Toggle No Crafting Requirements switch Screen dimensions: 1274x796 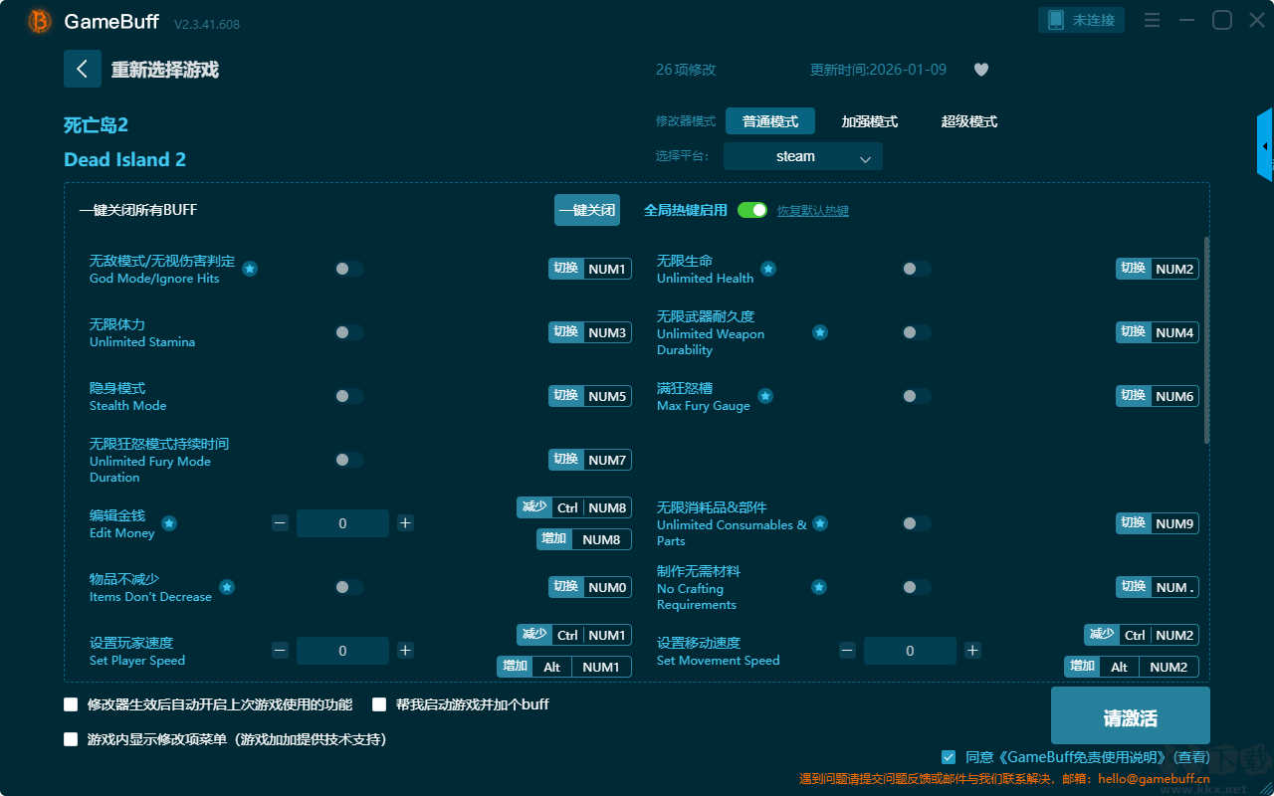pos(917,587)
